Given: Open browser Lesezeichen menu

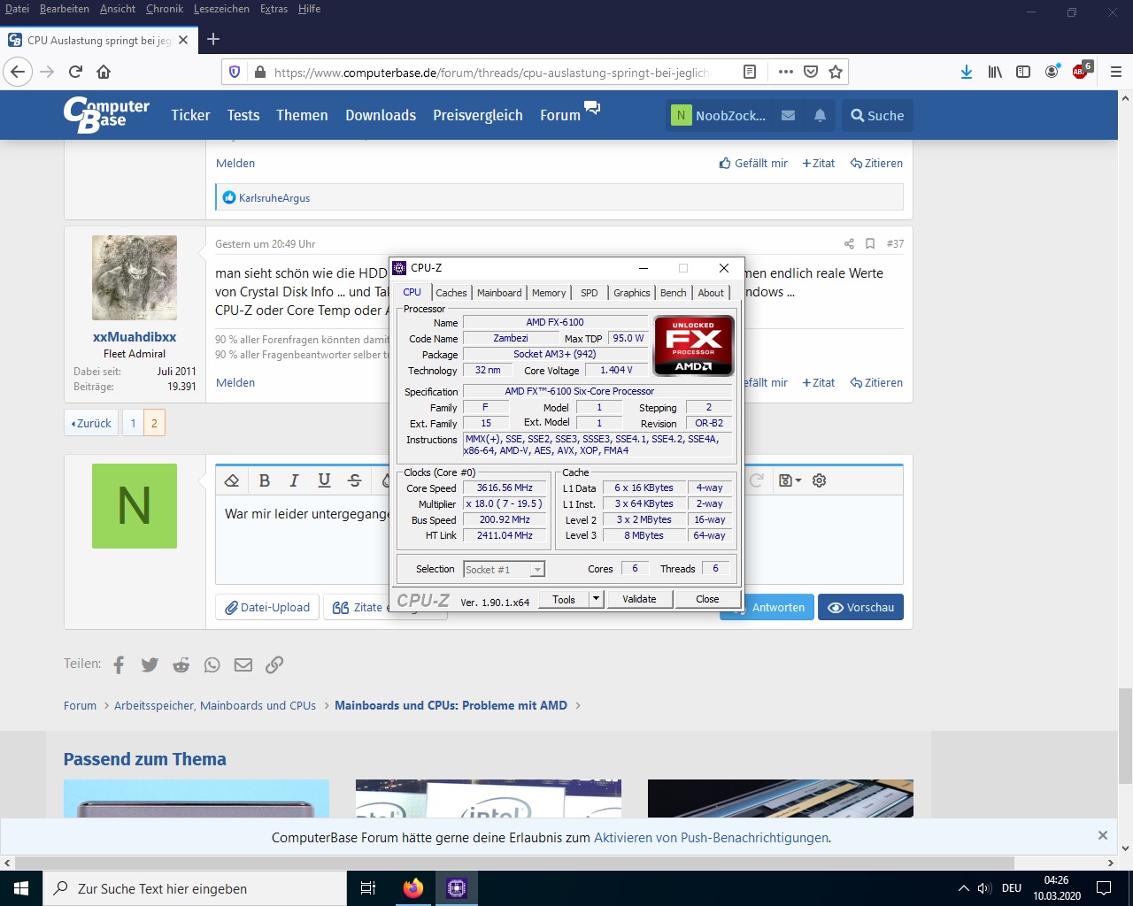Looking at the screenshot, I should (x=221, y=9).
